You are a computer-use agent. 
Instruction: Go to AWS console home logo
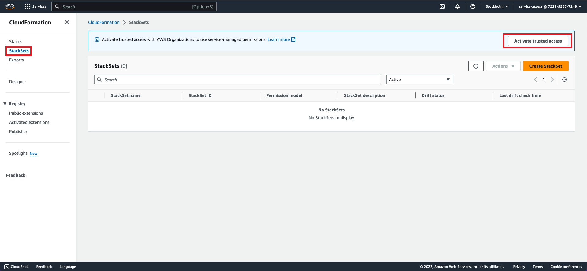click(x=10, y=6)
